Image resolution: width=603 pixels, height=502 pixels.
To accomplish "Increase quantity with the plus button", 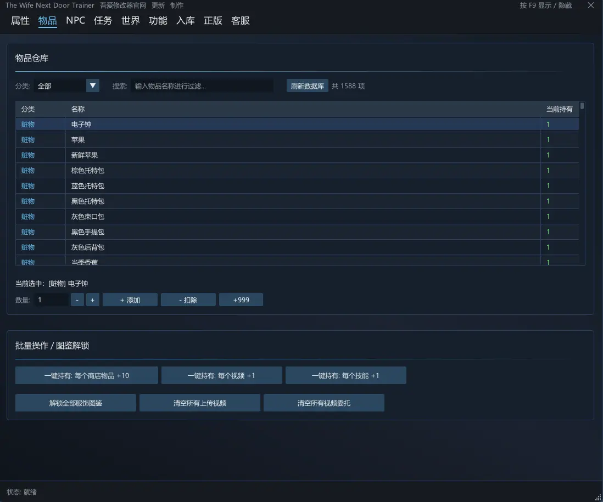I will [x=93, y=300].
